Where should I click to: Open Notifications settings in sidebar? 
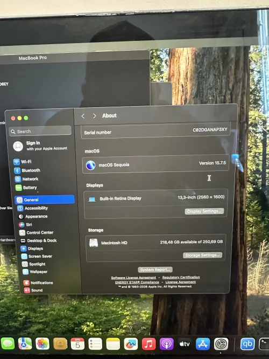(38, 283)
